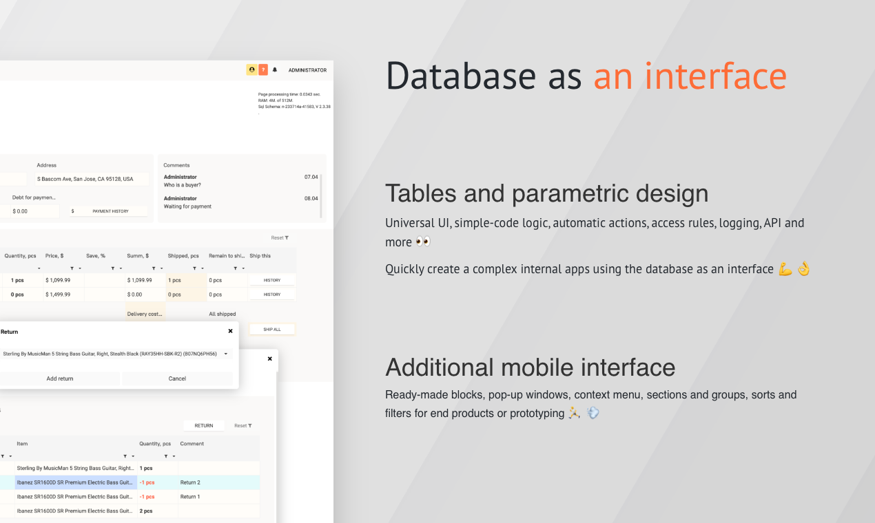Viewport: 875px width, 523px height.
Task: Open the lower table Quantity, pcs sort dropdown
Action: coord(174,456)
